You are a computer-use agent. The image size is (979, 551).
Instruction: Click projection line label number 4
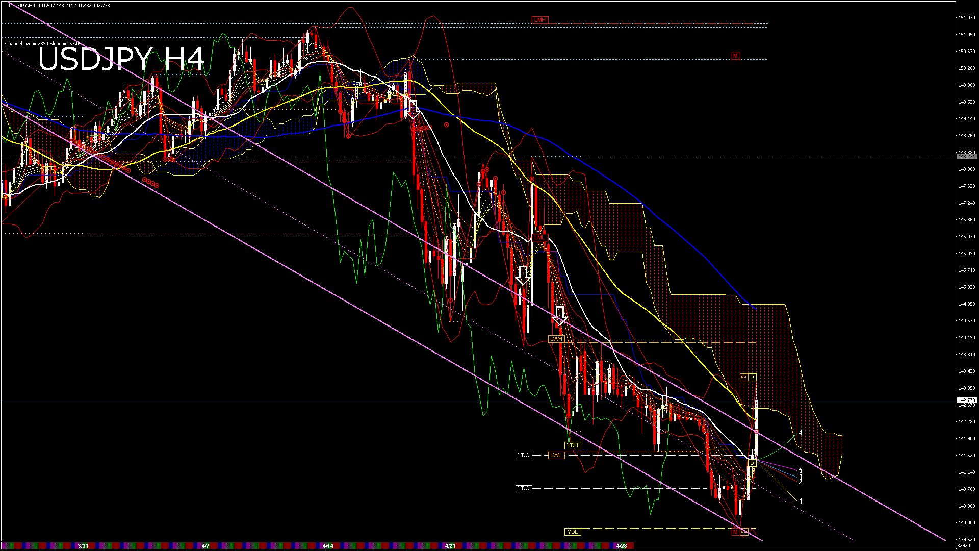801,433
